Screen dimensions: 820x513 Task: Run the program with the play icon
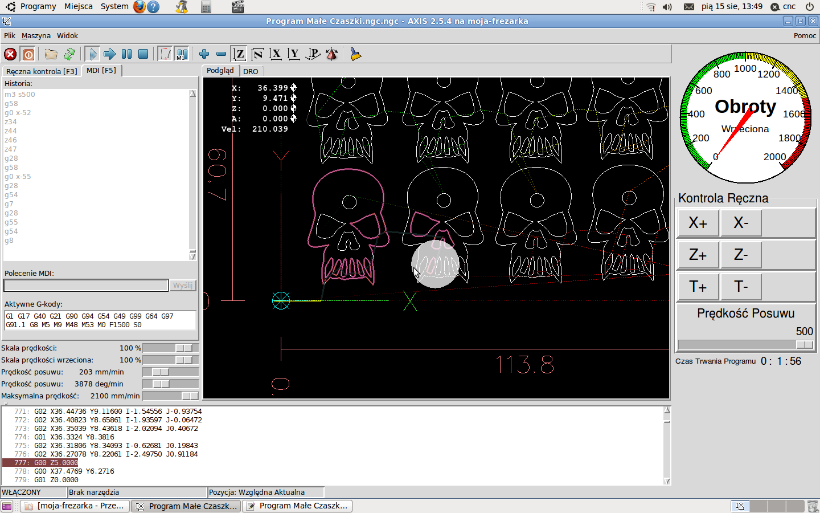pyautogui.click(x=92, y=54)
